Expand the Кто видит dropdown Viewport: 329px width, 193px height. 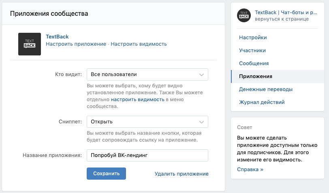(x=147, y=74)
